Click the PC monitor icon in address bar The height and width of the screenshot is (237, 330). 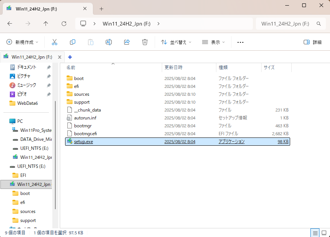coord(83,24)
